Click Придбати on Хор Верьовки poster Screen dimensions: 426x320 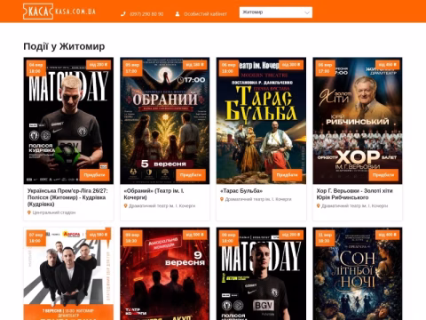[x=383, y=175]
